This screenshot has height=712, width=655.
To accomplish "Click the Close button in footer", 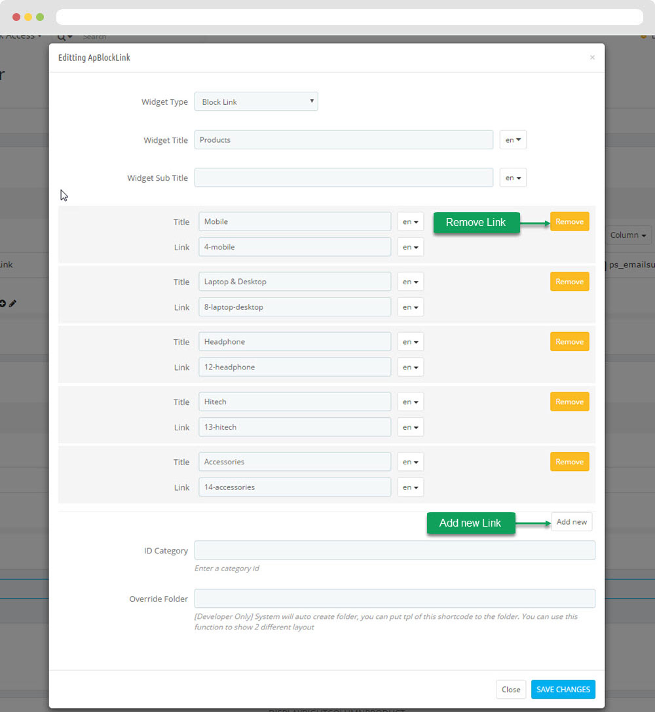I will (510, 689).
